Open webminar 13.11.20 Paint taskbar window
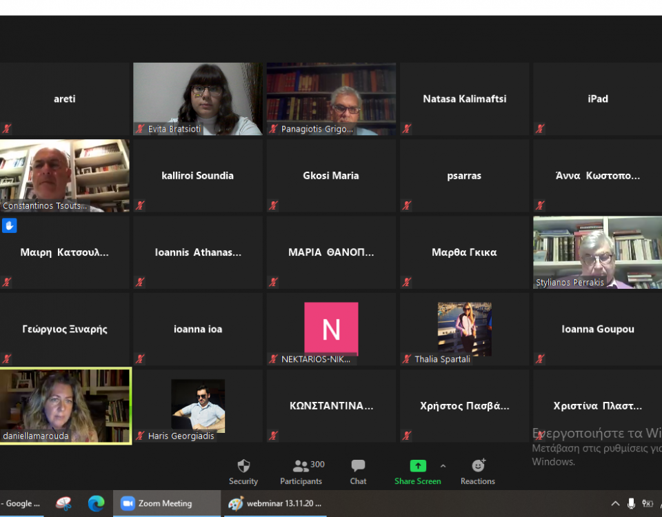662x517 pixels. coord(275,503)
